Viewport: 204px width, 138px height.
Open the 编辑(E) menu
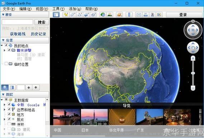click(25, 9)
